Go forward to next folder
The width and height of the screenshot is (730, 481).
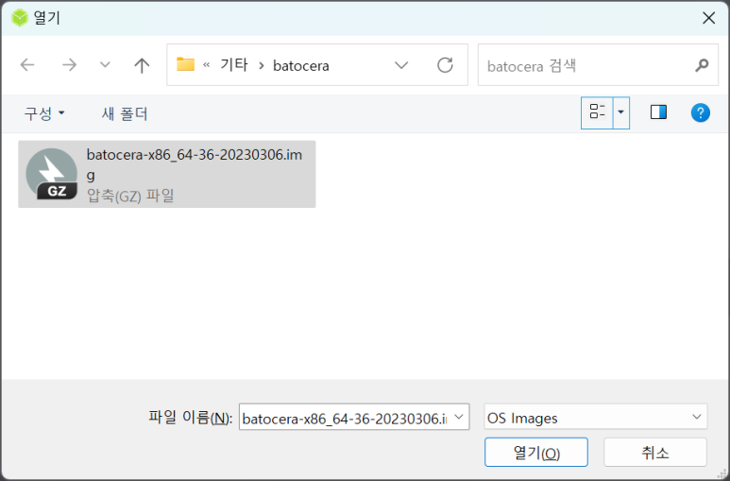(x=69, y=65)
